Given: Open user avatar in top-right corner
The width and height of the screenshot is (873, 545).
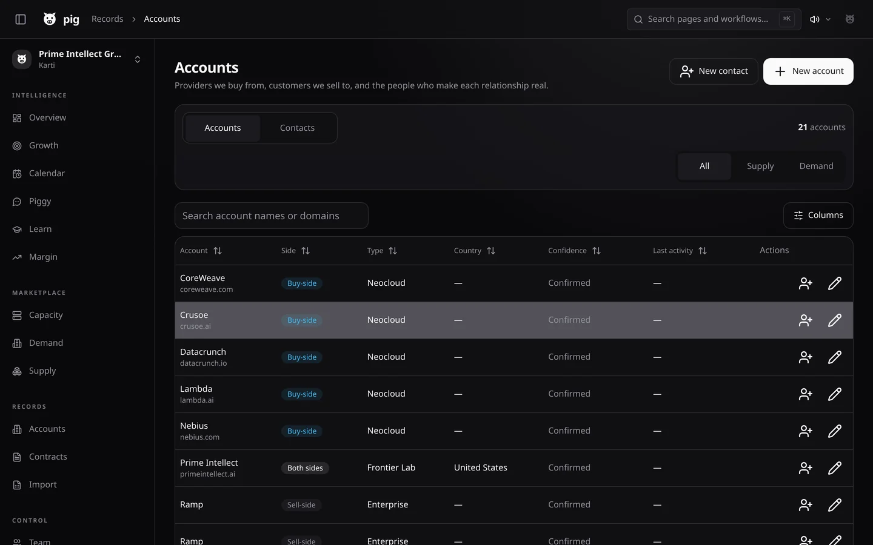Looking at the screenshot, I should (x=850, y=19).
